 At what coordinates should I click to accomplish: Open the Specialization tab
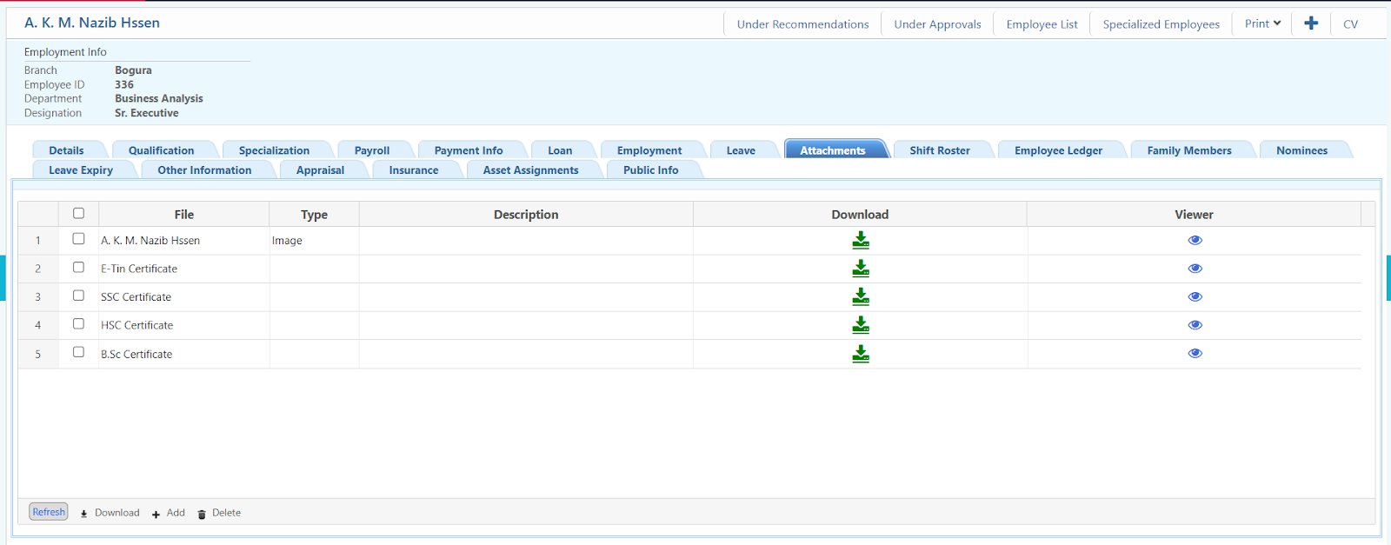click(x=274, y=150)
